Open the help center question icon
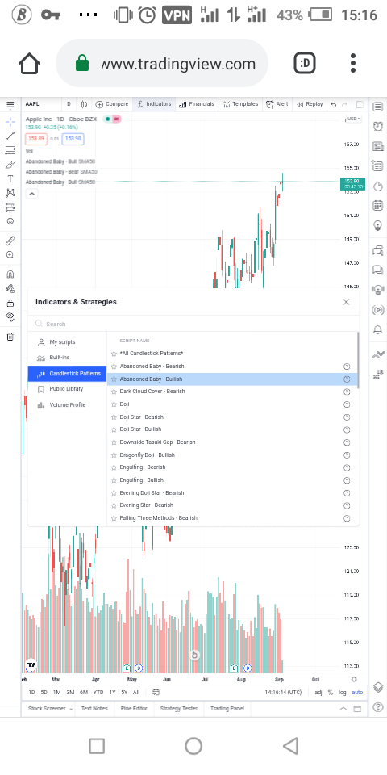This screenshot has width=387, height=775. point(377,707)
